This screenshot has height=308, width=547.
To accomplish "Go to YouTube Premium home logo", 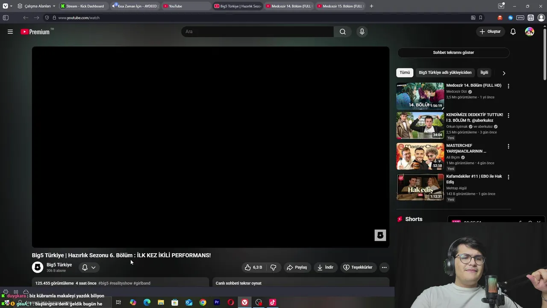I will [x=35, y=32].
